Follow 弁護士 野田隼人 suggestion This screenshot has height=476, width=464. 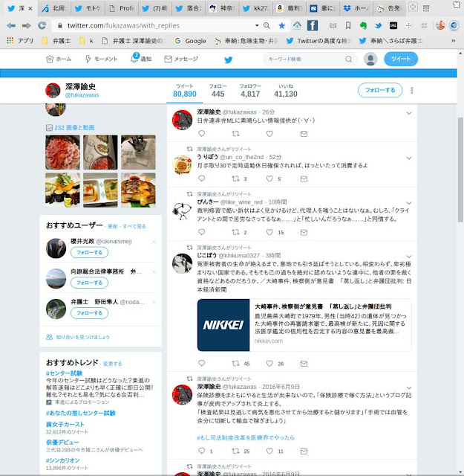coord(89,313)
